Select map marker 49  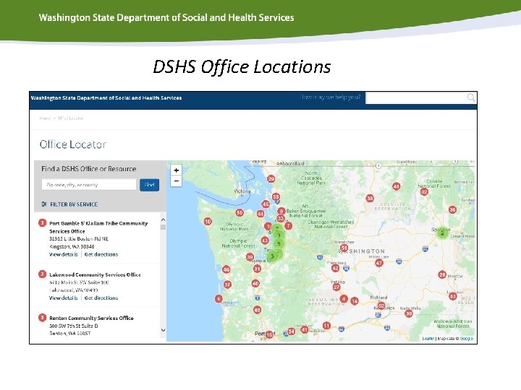coord(257,310)
